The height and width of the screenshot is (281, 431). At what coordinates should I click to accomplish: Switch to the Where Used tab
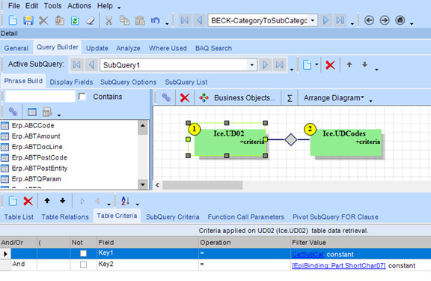(x=168, y=48)
